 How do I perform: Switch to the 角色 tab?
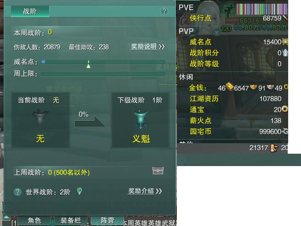coord(34,220)
